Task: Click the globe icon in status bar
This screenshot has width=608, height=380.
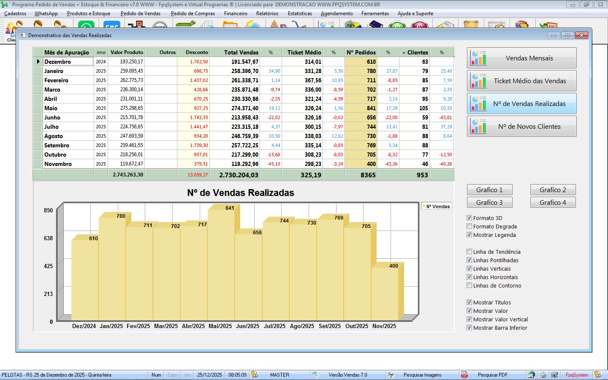Action: (532, 375)
